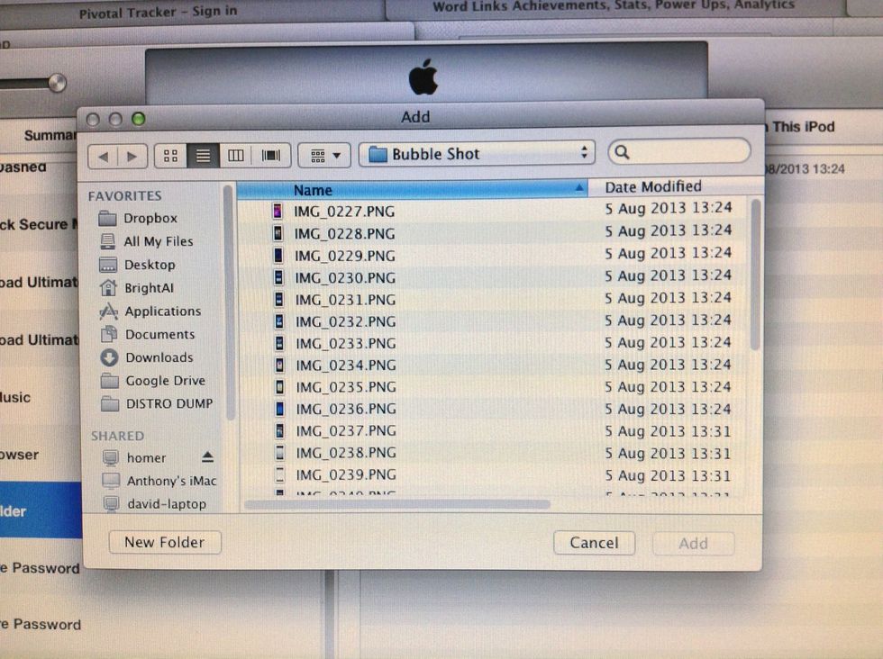
Task: Select Google Drive in the sidebar
Action: click(166, 380)
